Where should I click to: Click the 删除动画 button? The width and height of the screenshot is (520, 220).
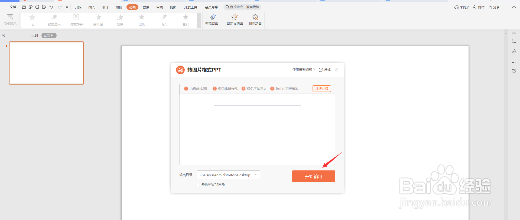pos(255,20)
